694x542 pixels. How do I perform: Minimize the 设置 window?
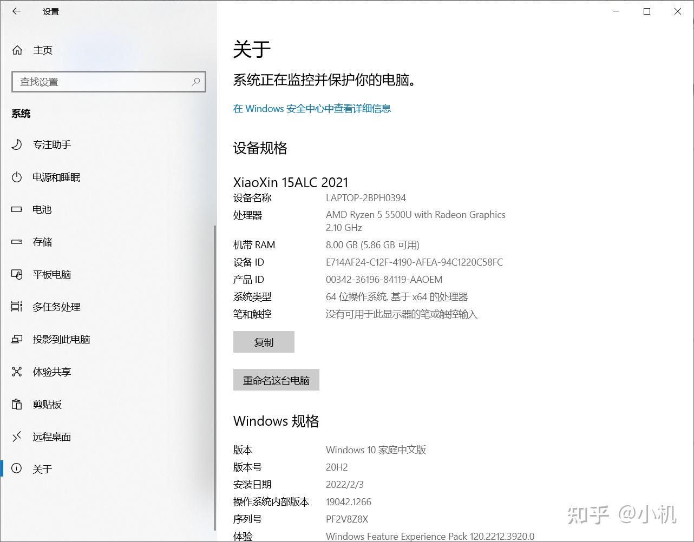pyautogui.click(x=616, y=11)
